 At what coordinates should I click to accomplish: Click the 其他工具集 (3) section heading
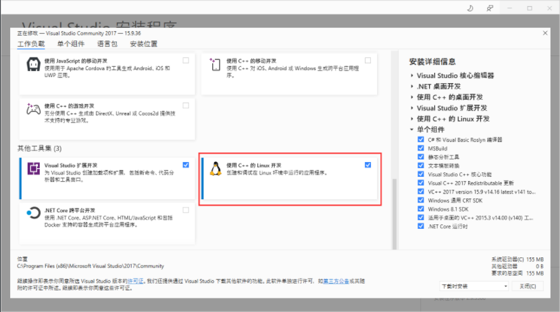(x=40, y=148)
